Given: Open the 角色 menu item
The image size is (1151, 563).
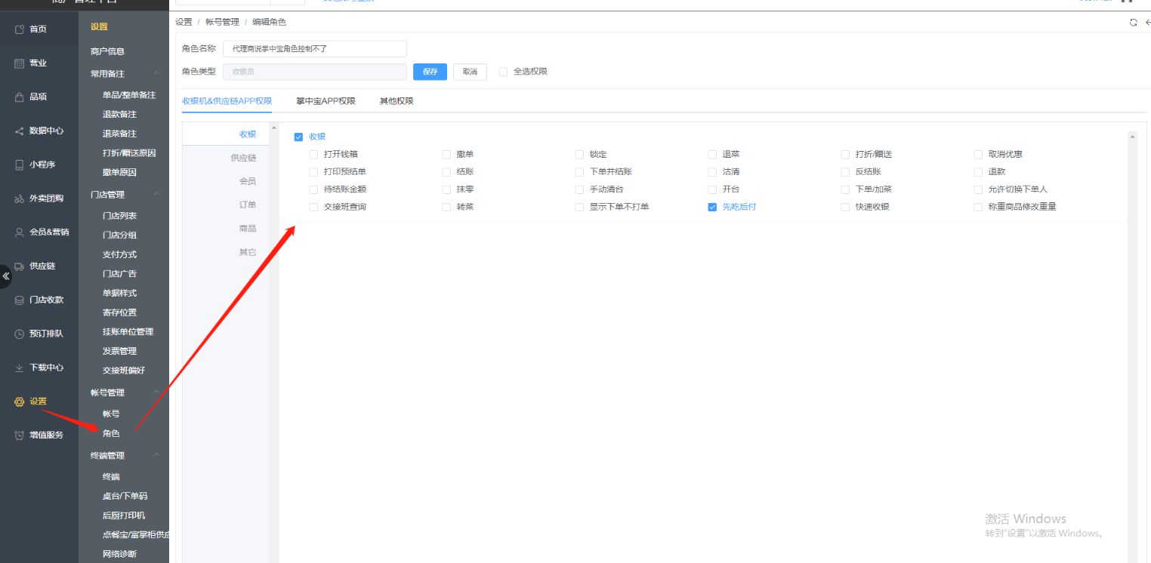Looking at the screenshot, I should [111, 434].
